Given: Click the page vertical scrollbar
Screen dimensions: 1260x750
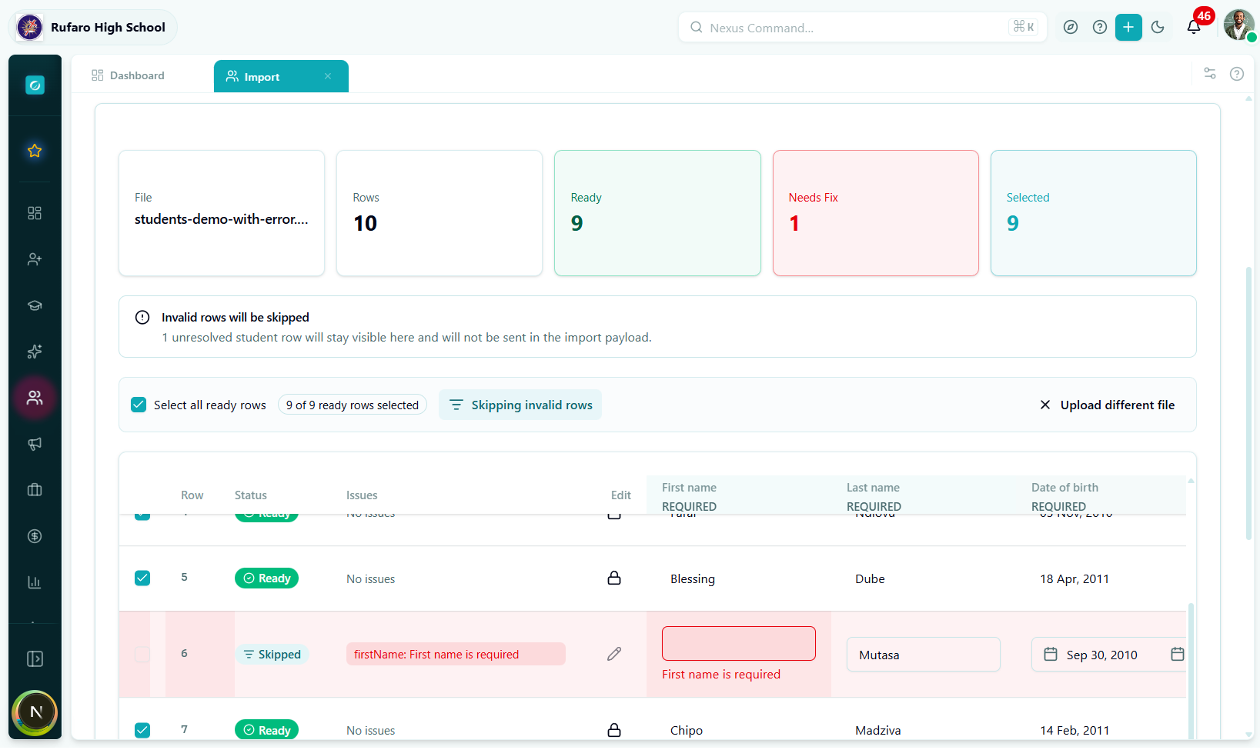Looking at the screenshot, I should (1248, 403).
